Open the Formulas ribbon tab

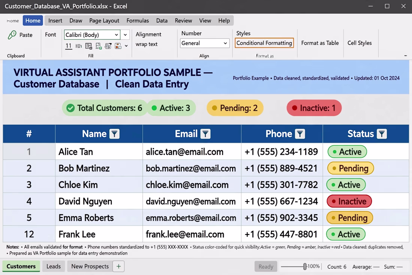tap(138, 21)
